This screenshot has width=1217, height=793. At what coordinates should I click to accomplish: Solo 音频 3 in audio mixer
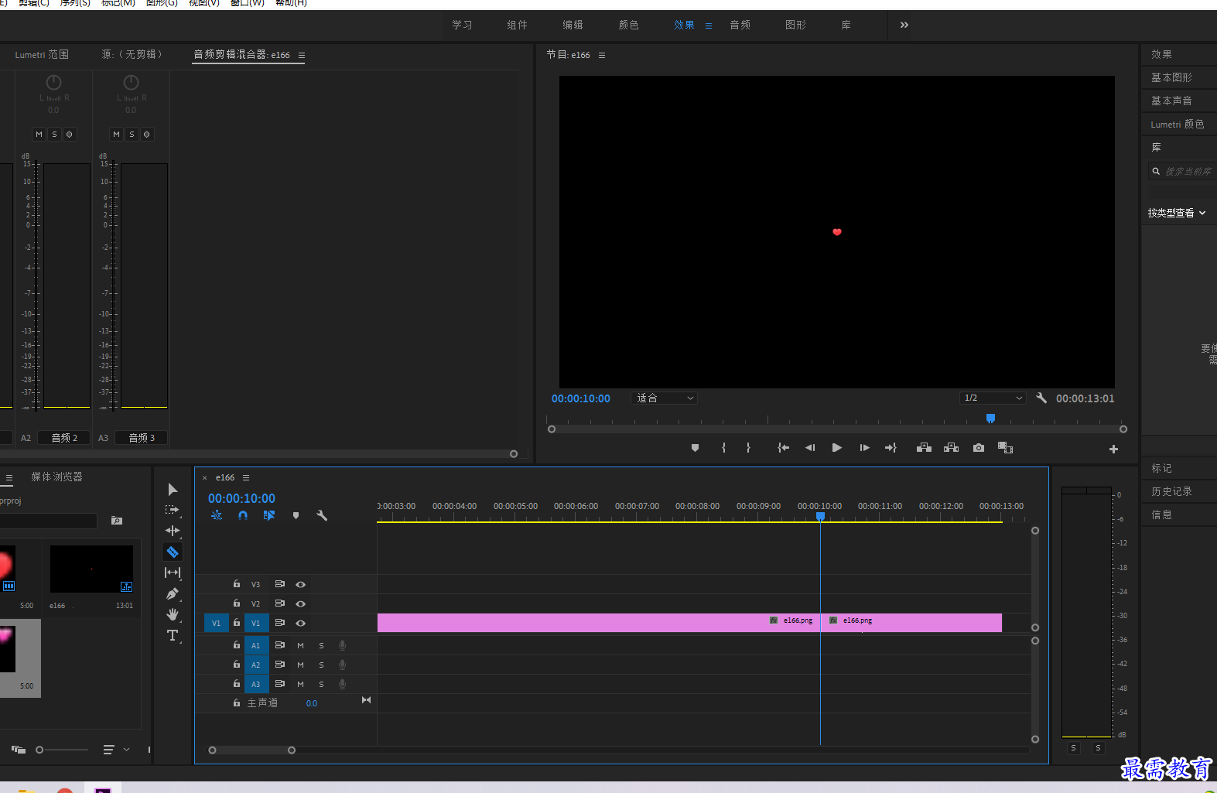tap(132, 135)
